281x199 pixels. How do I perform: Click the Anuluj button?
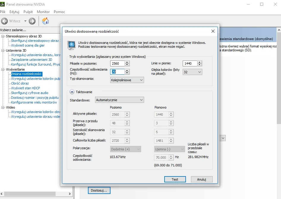(201, 179)
